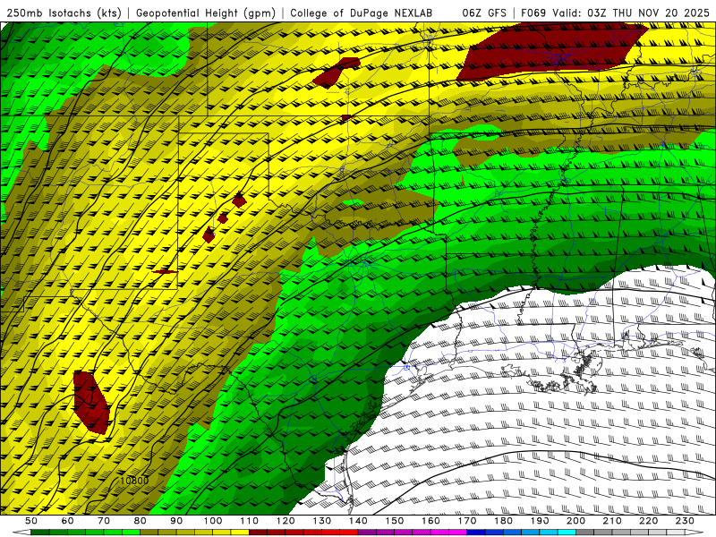Click the 120 label on the color scale
Screen dimensions: 716x537
pos(286,521)
